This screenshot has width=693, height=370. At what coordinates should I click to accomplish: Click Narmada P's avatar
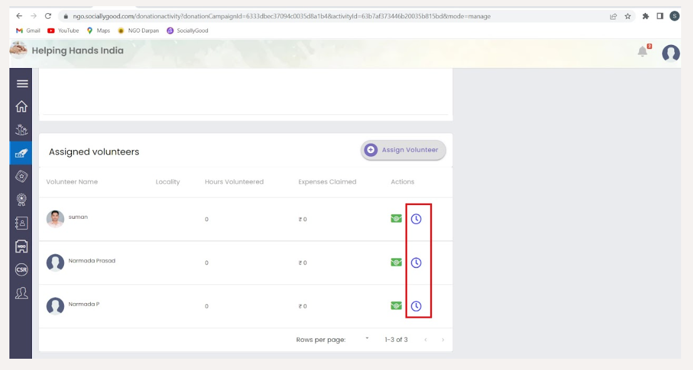click(55, 306)
